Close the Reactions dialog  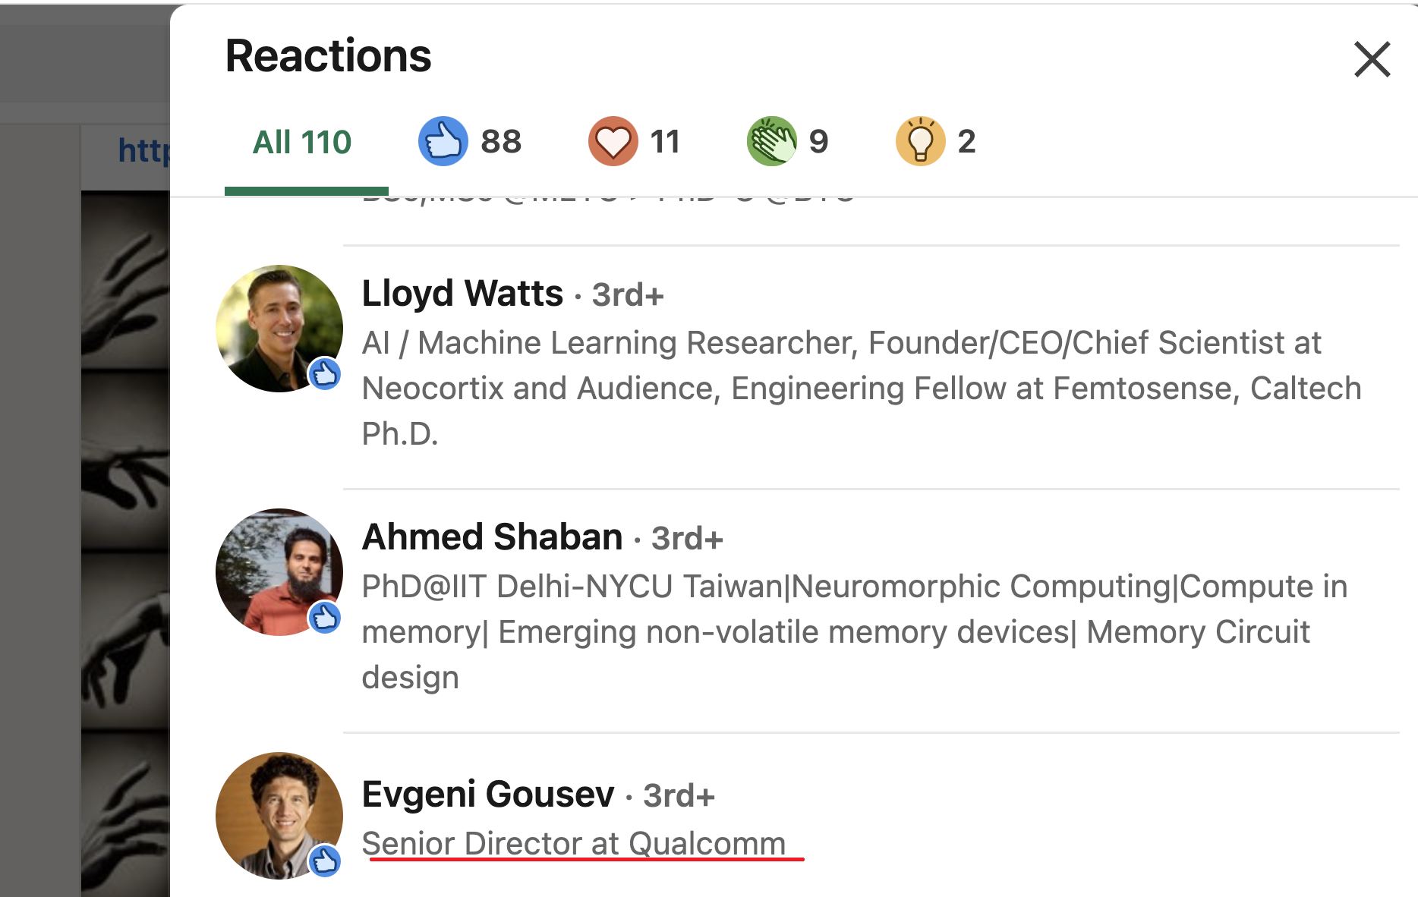pos(1372,59)
